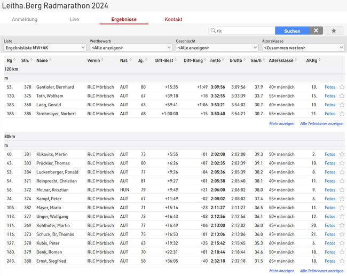This screenshot has height=276, width=347.
Task: Click the name Strohmayer, Norbert
Action: (x=56, y=114)
